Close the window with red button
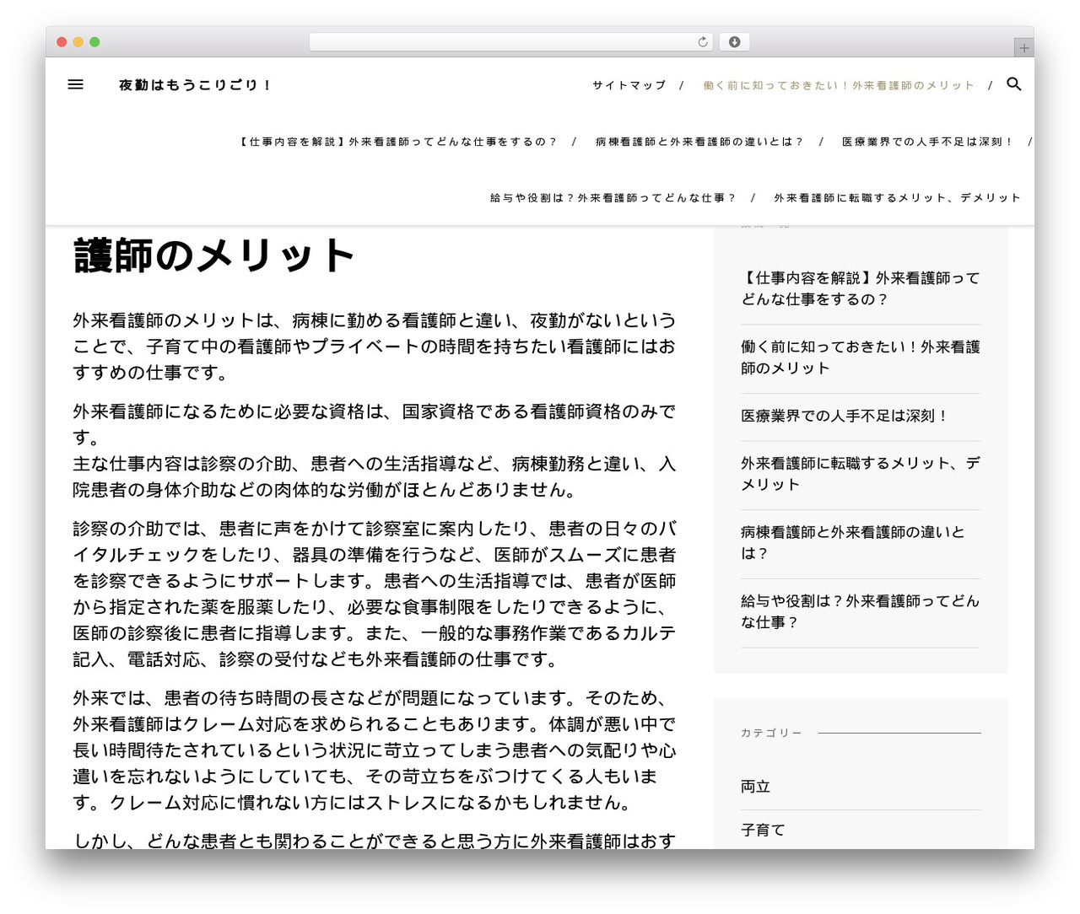Image resolution: width=1080 pixels, height=914 pixels. (62, 42)
